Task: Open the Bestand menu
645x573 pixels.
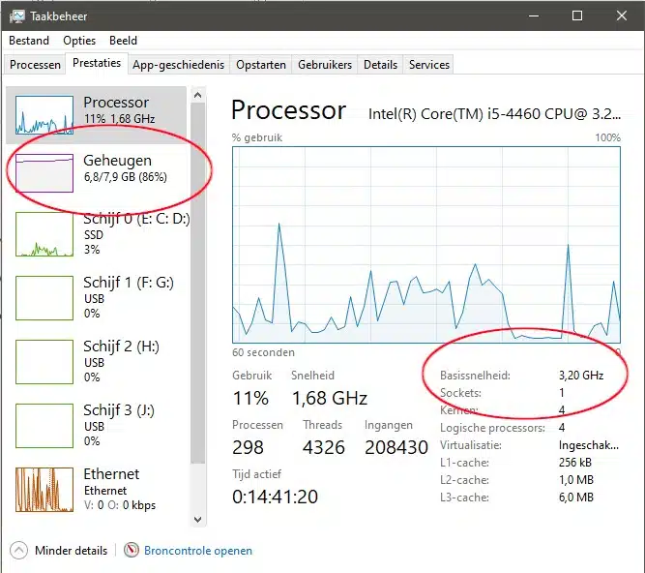Action: click(x=29, y=41)
